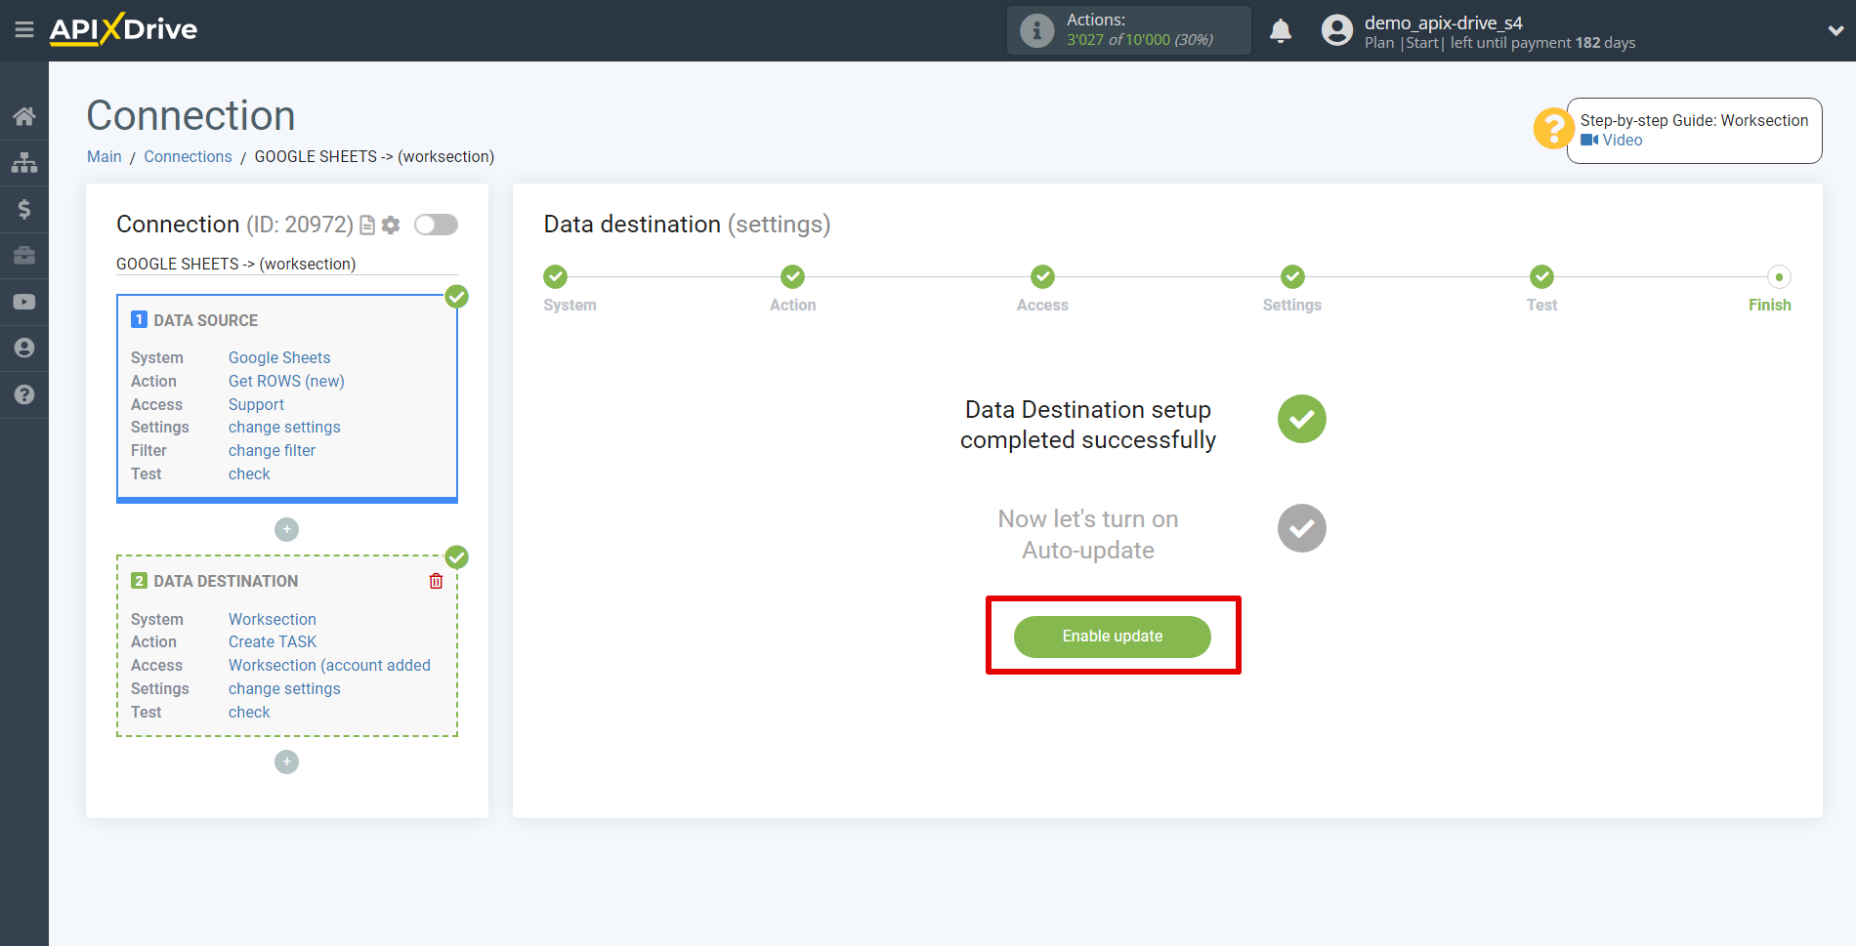Click the yellow guide question mark icon

point(1552,129)
